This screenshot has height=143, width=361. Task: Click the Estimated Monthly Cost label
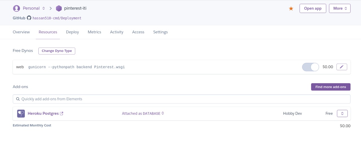(32, 125)
